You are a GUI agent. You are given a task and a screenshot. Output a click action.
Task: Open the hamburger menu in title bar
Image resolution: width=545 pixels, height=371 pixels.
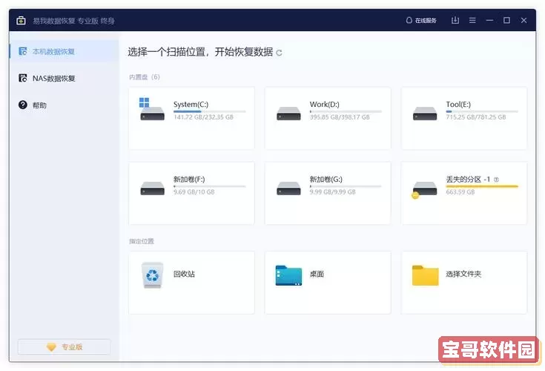[472, 21]
